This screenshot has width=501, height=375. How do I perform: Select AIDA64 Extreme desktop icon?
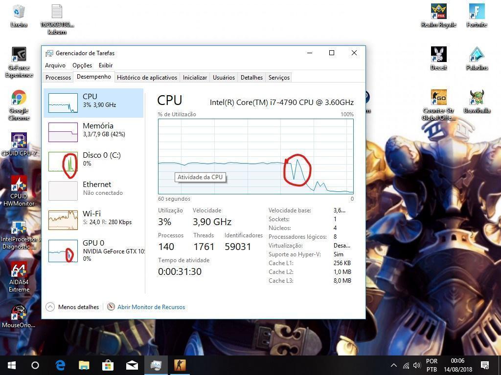pyautogui.click(x=19, y=277)
